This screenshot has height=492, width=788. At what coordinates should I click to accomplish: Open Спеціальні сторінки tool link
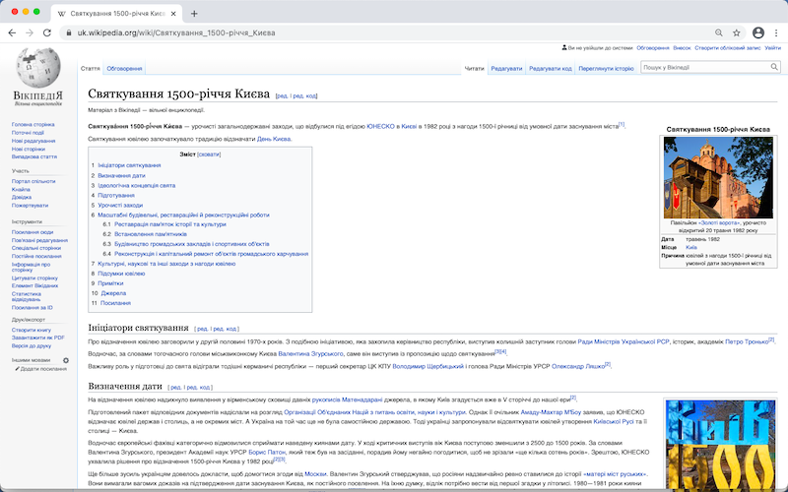pos(36,248)
